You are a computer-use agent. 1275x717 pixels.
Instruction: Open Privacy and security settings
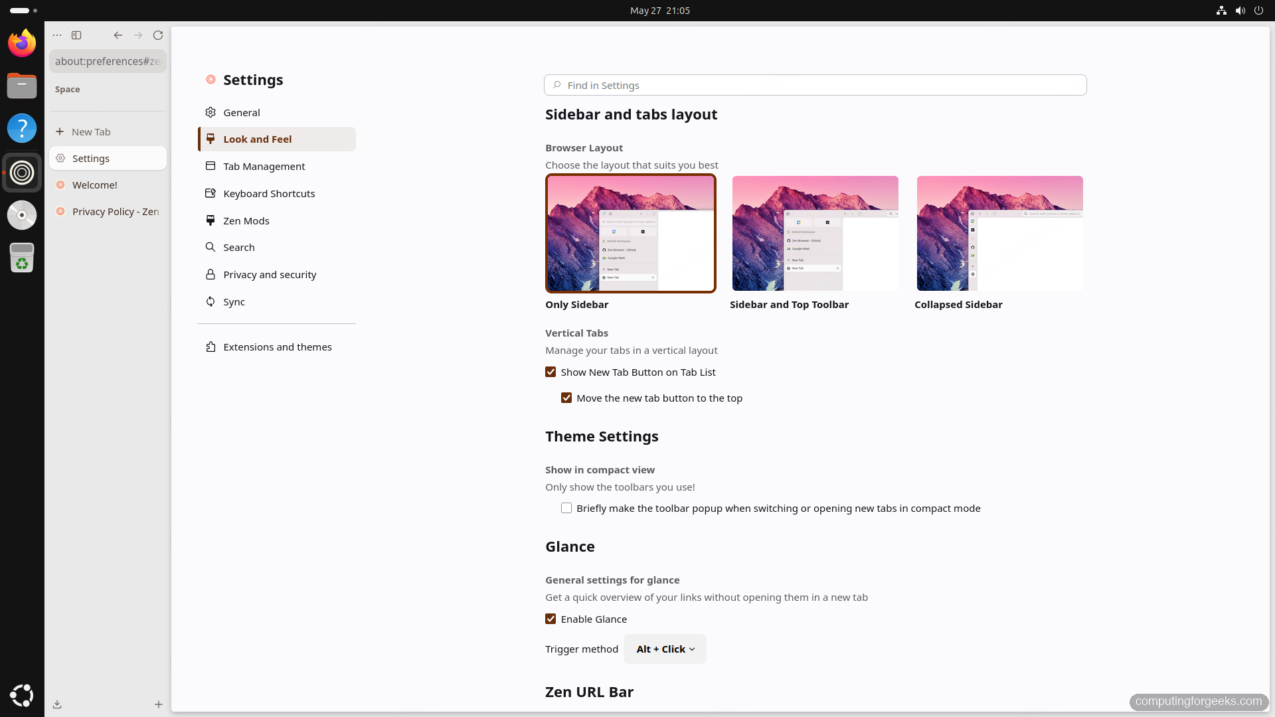click(277, 275)
